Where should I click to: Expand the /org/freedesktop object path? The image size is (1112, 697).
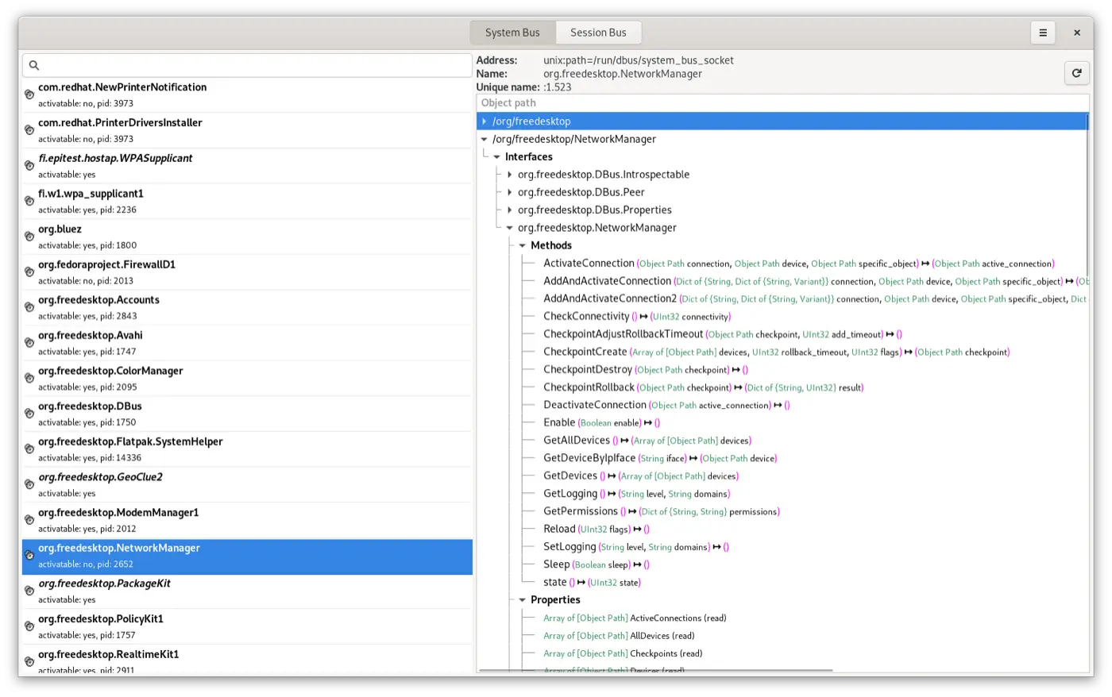point(484,121)
